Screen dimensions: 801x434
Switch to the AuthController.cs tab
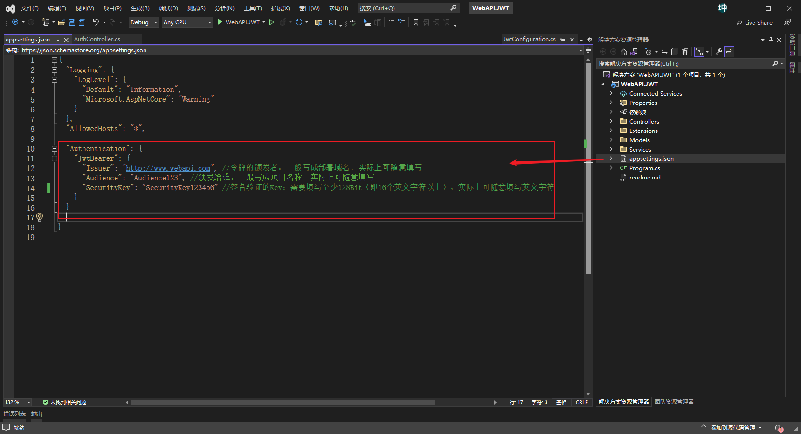pyautogui.click(x=97, y=39)
